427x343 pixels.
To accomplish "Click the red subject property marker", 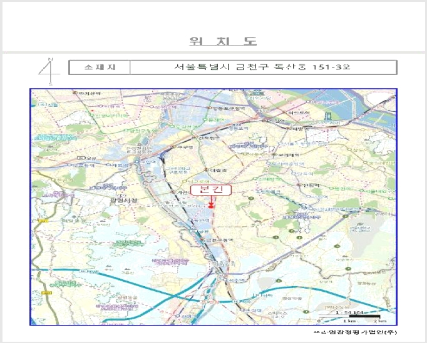I will 211,207.
